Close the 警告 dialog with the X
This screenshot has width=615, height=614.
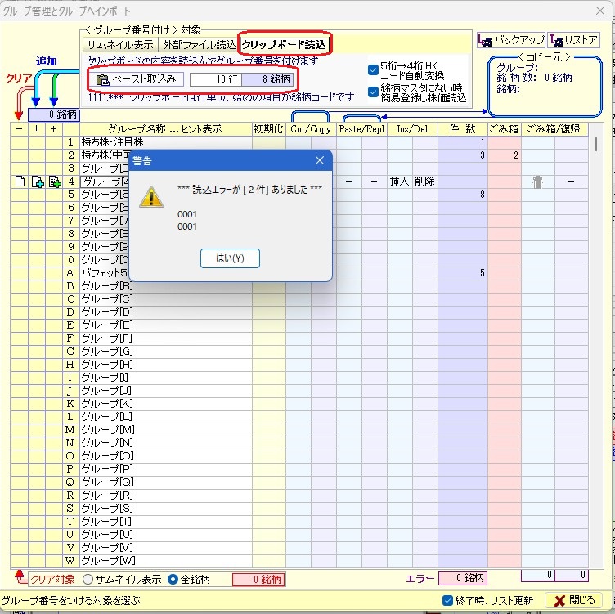click(319, 161)
